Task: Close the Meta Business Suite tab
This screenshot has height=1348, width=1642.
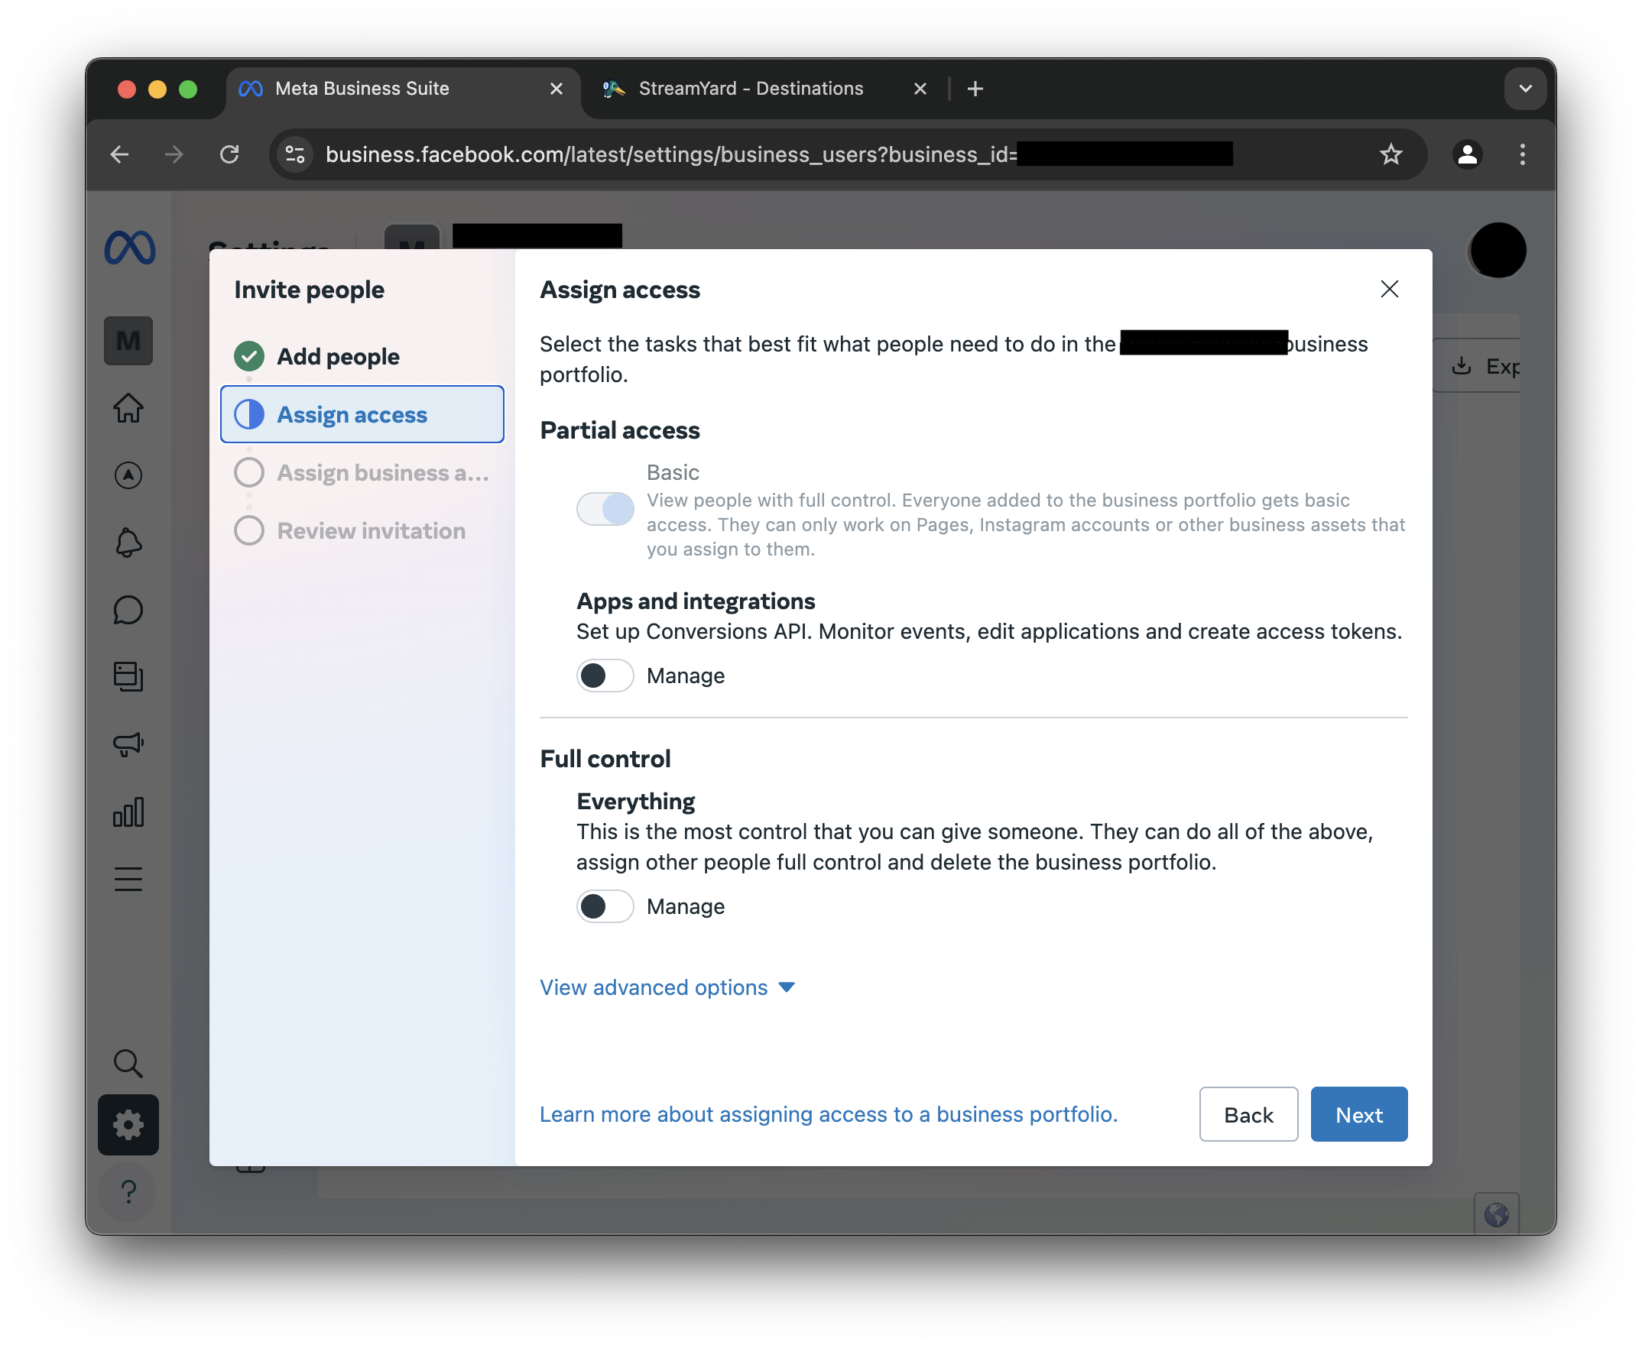Action: pyautogui.click(x=557, y=89)
